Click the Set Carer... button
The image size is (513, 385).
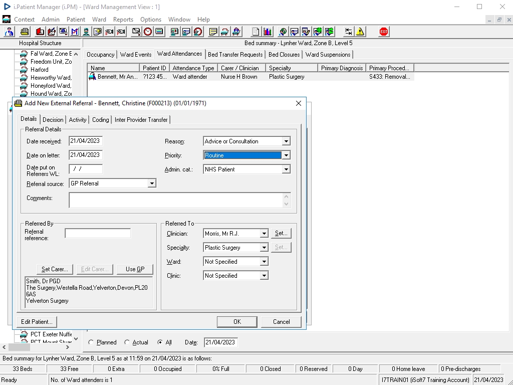tap(55, 269)
